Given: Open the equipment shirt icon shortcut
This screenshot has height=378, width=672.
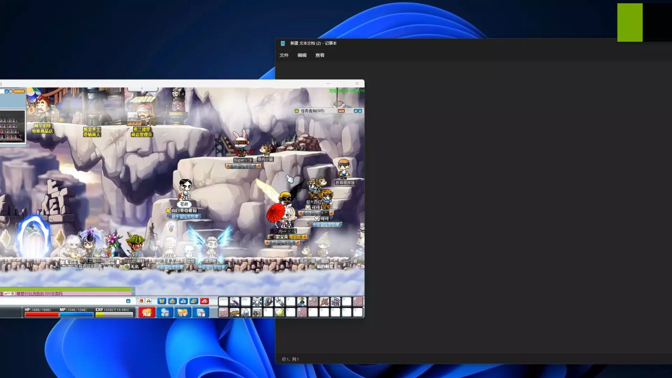Looking at the screenshot, I should click(x=162, y=301).
